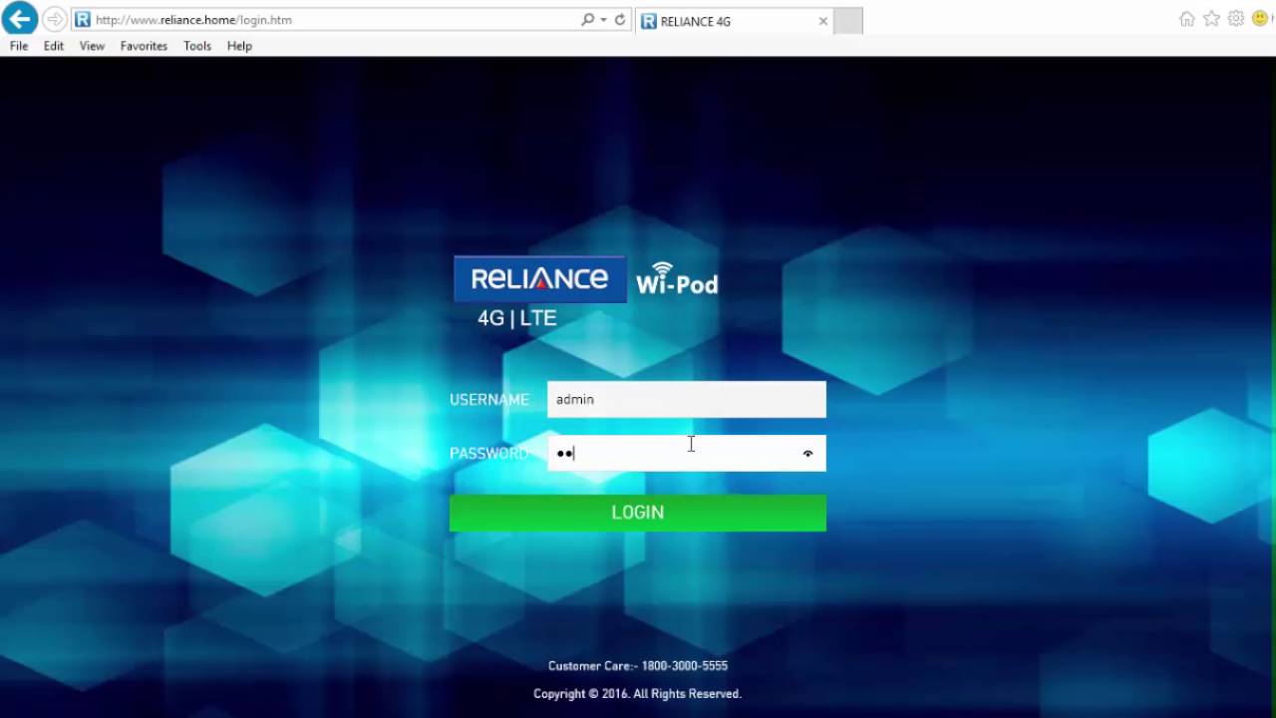This screenshot has width=1276, height=718.
Task: Go back using the browser Back arrow
Action: [19, 19]
